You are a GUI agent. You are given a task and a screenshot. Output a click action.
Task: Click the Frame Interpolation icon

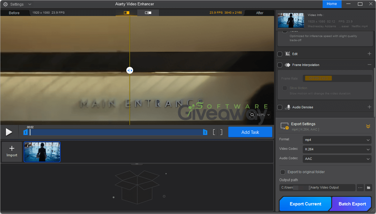tap(287, 65)
